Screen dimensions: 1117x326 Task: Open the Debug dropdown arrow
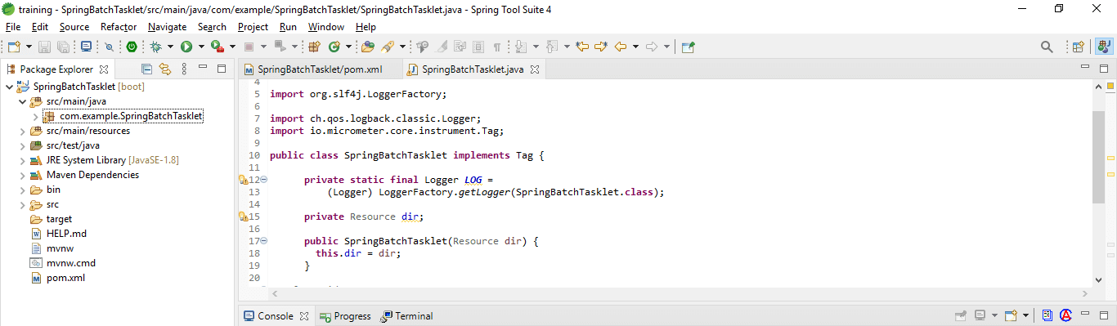click(x=170, y=47)
